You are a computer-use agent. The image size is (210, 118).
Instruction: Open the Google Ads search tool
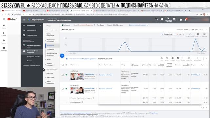[x=157, y=19]
